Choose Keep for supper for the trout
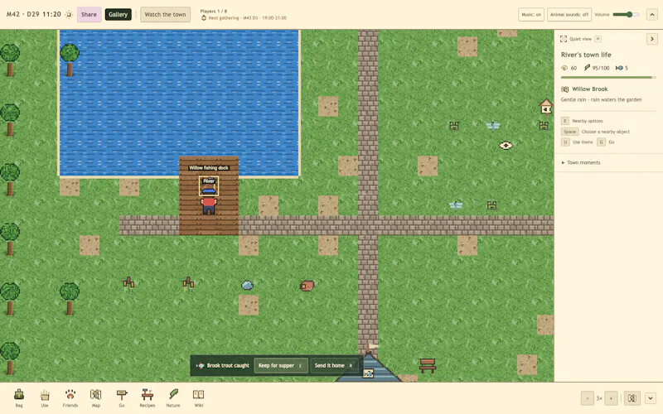Screen dimensions: 663x414 [281, 365]
